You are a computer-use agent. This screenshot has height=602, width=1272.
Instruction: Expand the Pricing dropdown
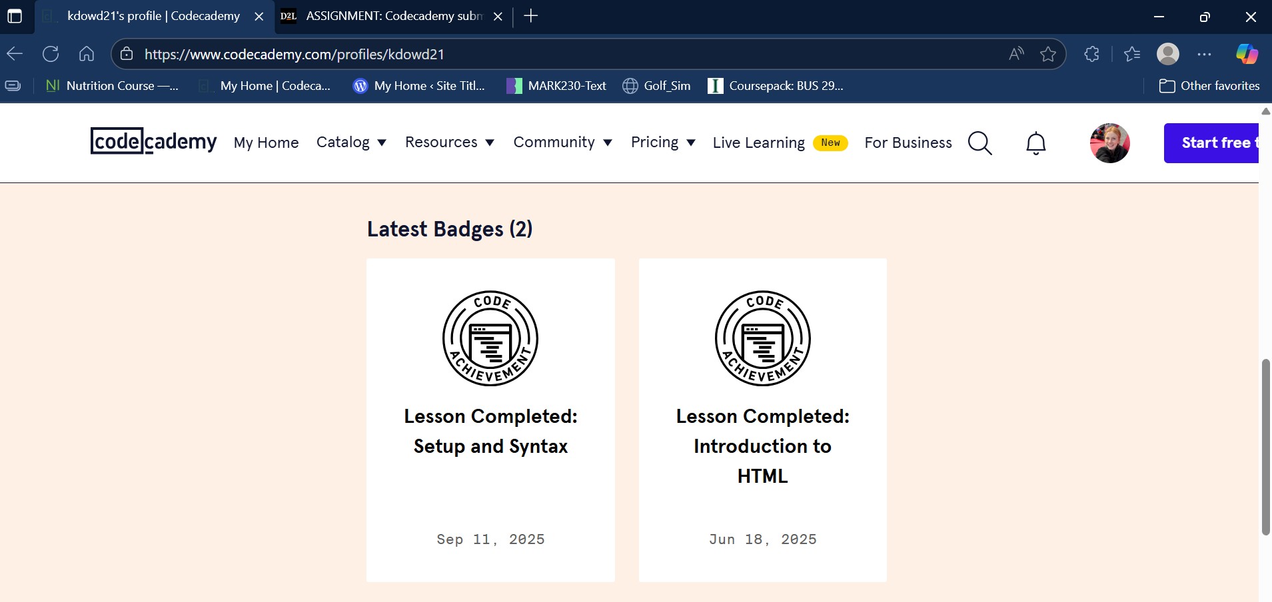(x=662, y=143)
